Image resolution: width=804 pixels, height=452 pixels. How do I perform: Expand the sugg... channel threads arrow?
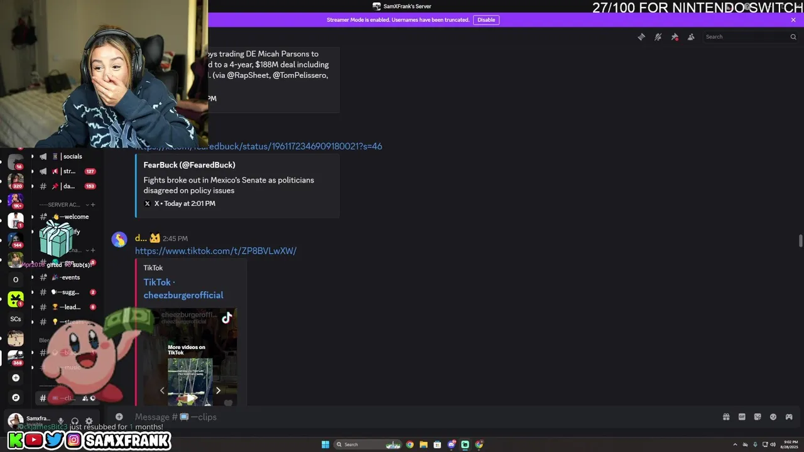coord(32,292)
